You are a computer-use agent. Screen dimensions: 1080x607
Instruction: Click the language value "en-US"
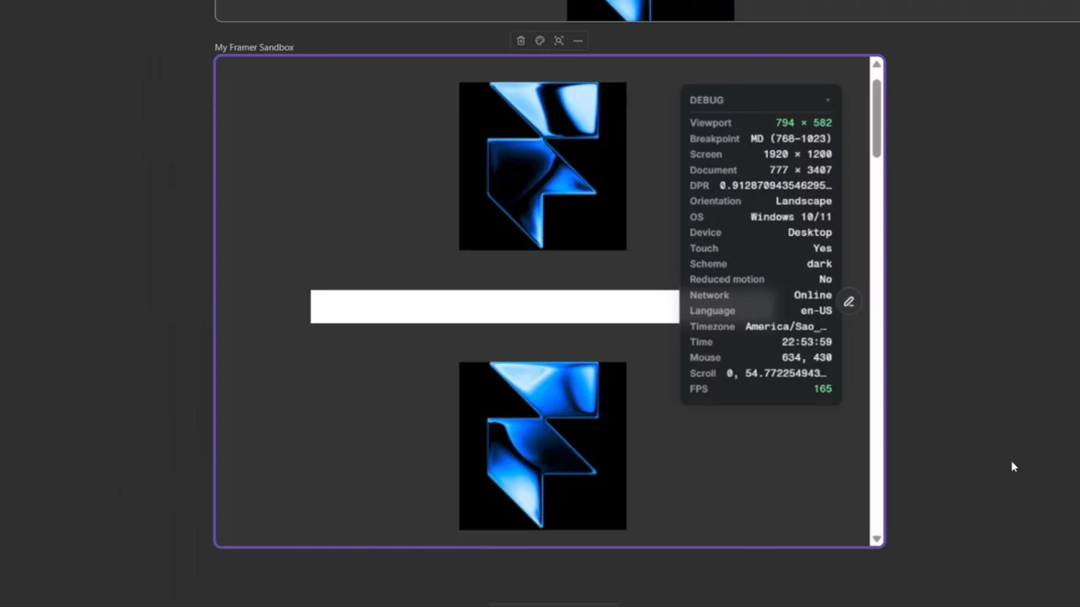pos(816,311)
